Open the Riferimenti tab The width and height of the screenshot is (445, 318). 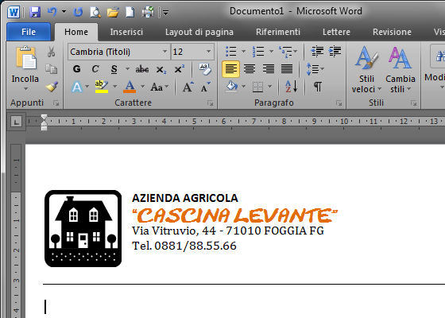coord(278,32)
